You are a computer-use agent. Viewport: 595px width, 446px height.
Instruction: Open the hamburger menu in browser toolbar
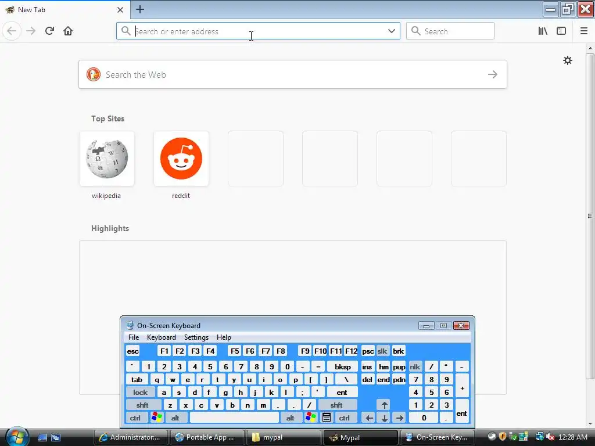tap(583, 31)
